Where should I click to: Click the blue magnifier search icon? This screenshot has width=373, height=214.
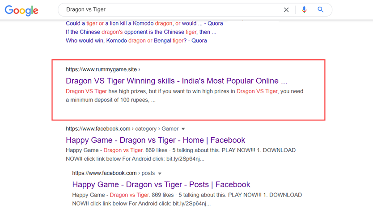point(320,9)
